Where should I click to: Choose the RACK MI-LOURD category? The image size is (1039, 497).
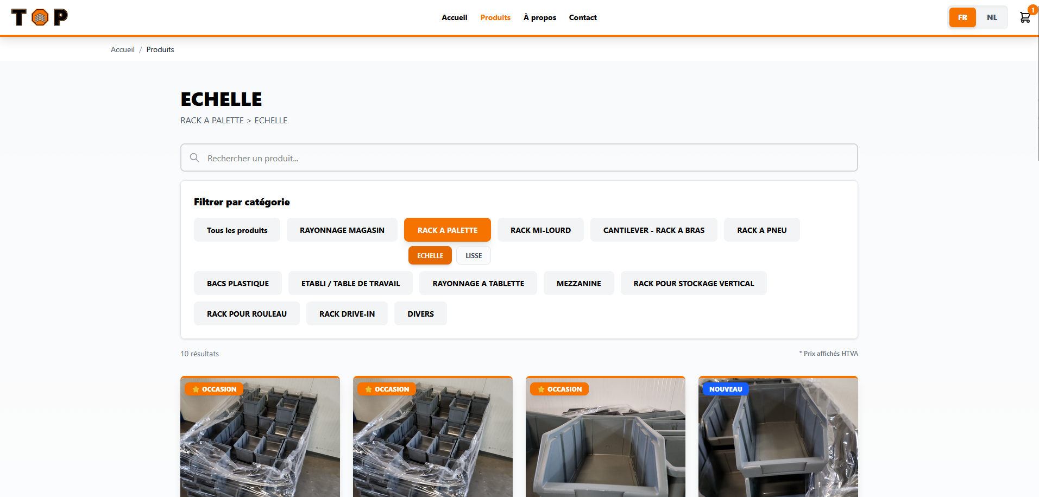540,230
